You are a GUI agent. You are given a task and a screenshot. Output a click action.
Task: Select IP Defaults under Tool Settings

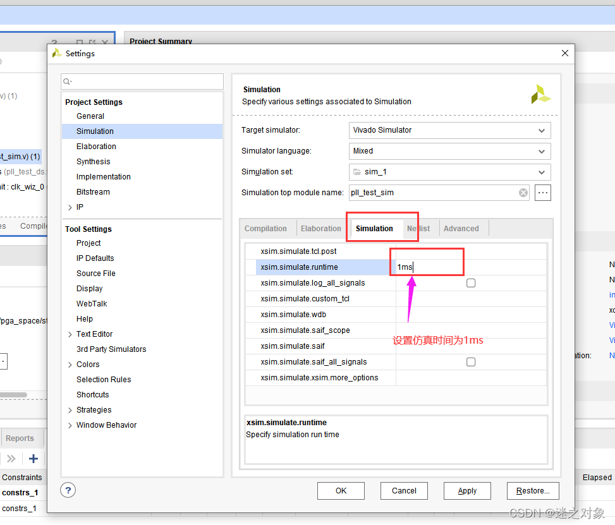[95, 258]
